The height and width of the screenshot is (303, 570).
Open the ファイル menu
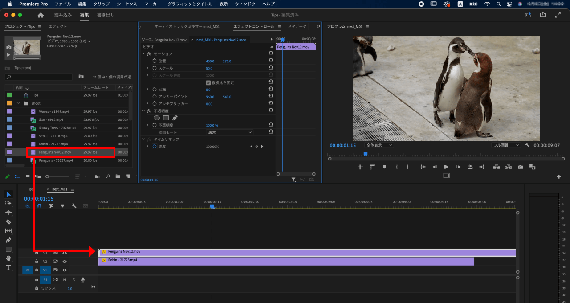63,4
